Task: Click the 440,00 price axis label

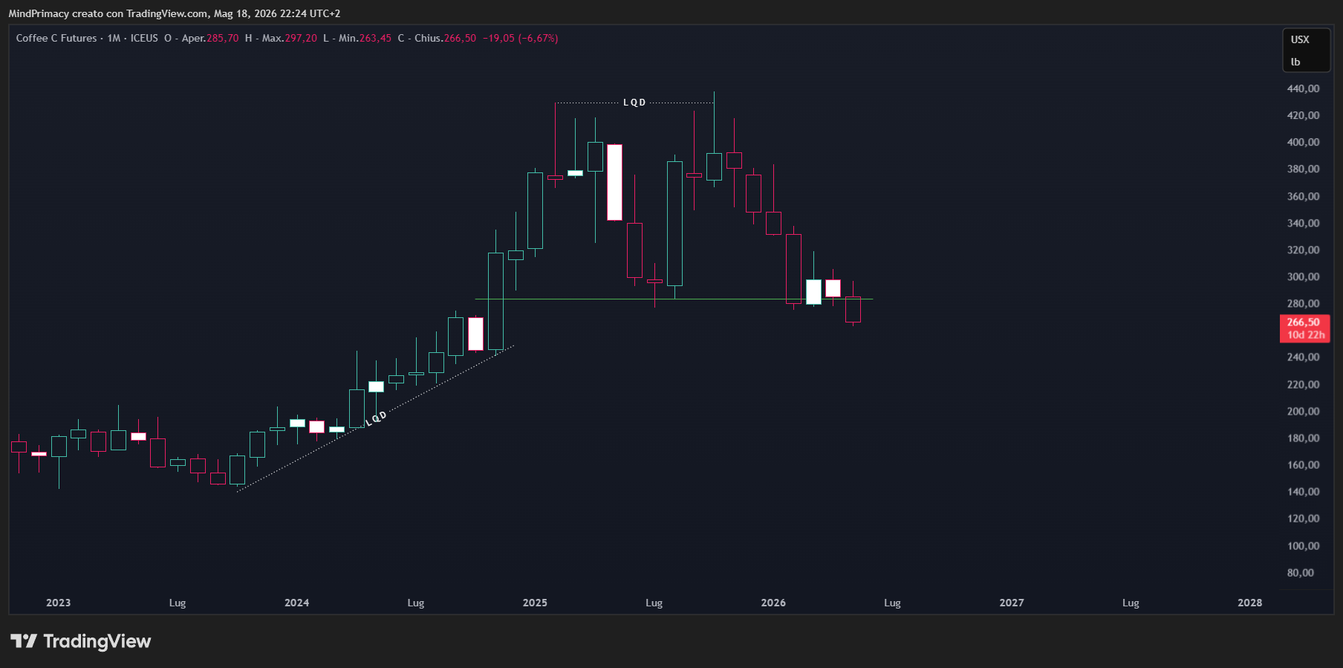Action: point(1303,88)
